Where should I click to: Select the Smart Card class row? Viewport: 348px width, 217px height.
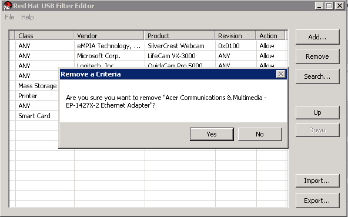click(x=37, y=116)
